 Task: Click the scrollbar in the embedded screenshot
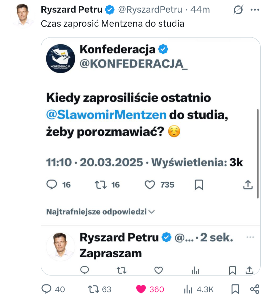click(x=258, y=154)
